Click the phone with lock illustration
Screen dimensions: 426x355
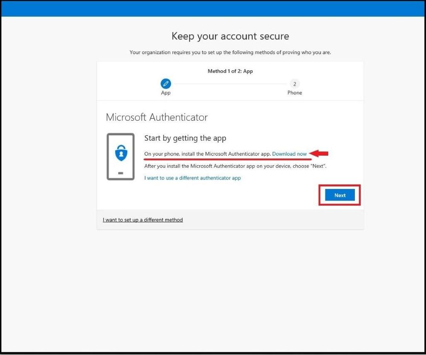point(121,157)
